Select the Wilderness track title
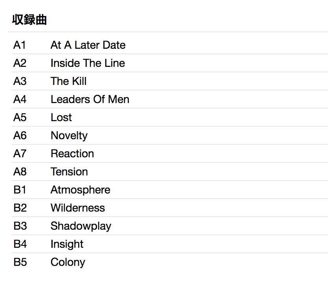 (78, 208)
